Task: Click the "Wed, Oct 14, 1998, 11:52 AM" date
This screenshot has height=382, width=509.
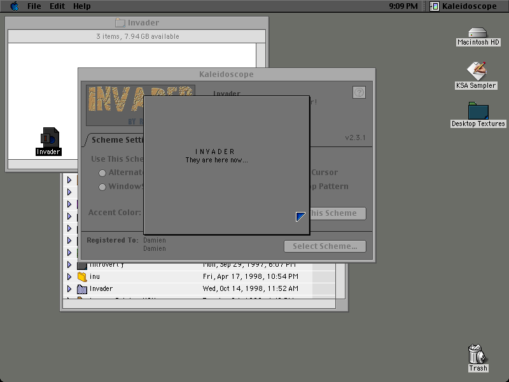Action: tap(250, 289)
